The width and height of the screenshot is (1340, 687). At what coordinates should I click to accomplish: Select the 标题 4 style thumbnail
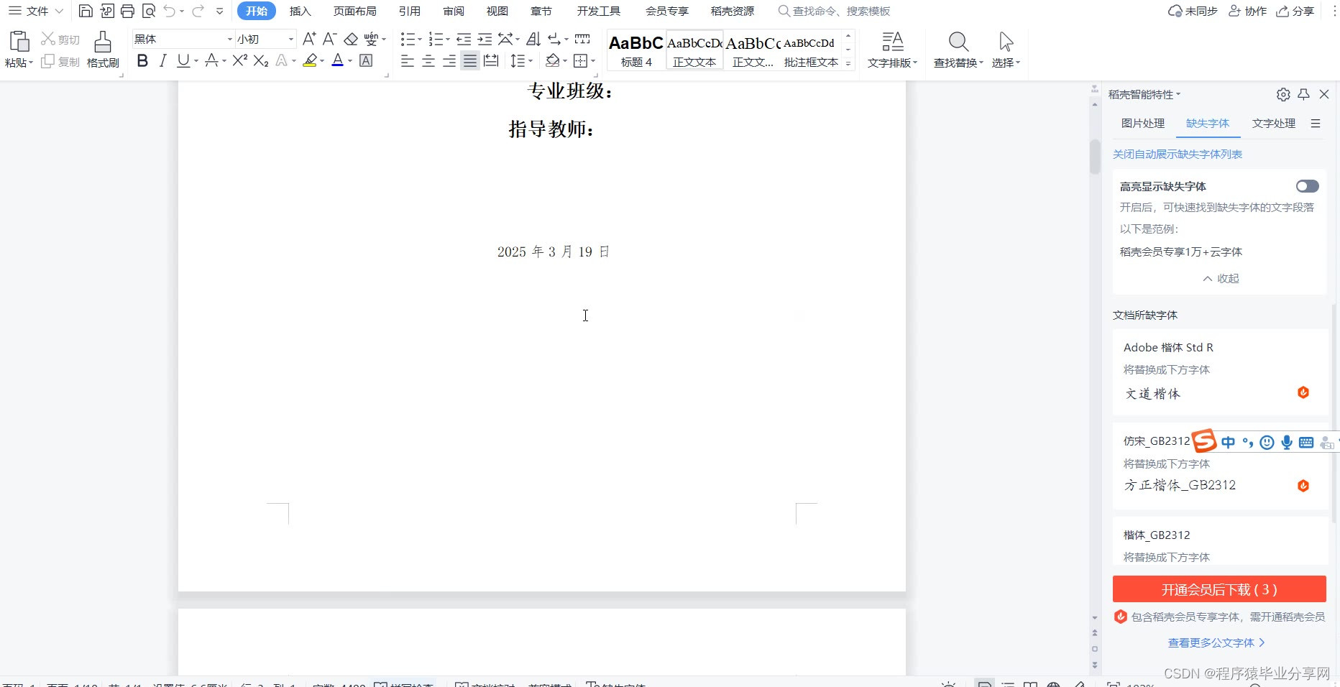coord(636,50)
